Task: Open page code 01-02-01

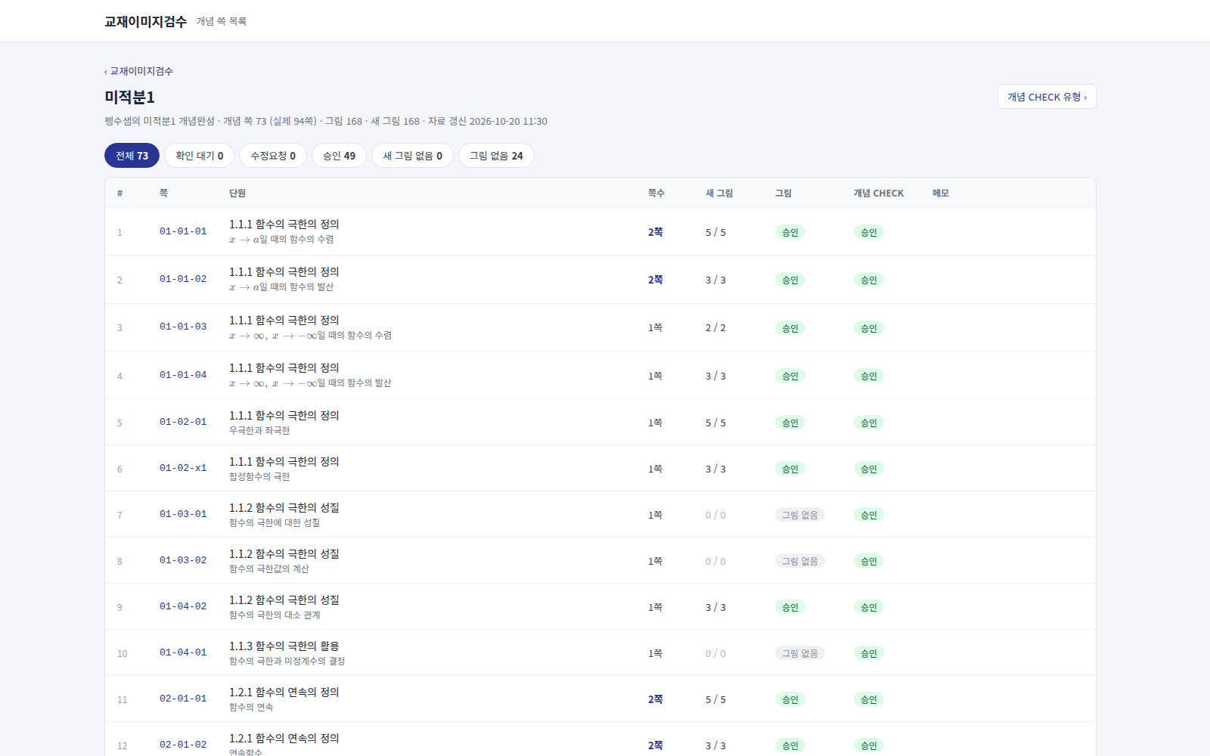Action: coord(183,422)
